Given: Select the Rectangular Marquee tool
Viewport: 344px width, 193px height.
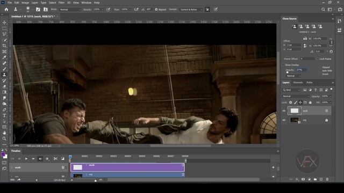Looking at the screenshot, I should click(4, 28).
